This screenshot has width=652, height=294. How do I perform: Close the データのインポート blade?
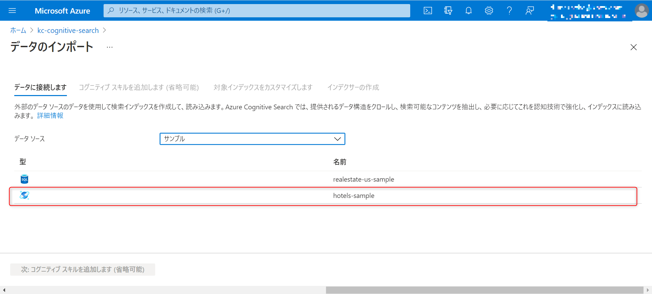(x=634, y=47)
